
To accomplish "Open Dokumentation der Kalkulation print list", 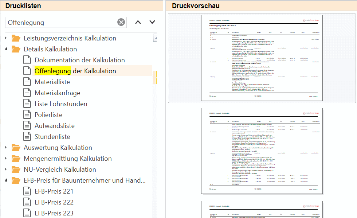I will [x=80, y=60].
